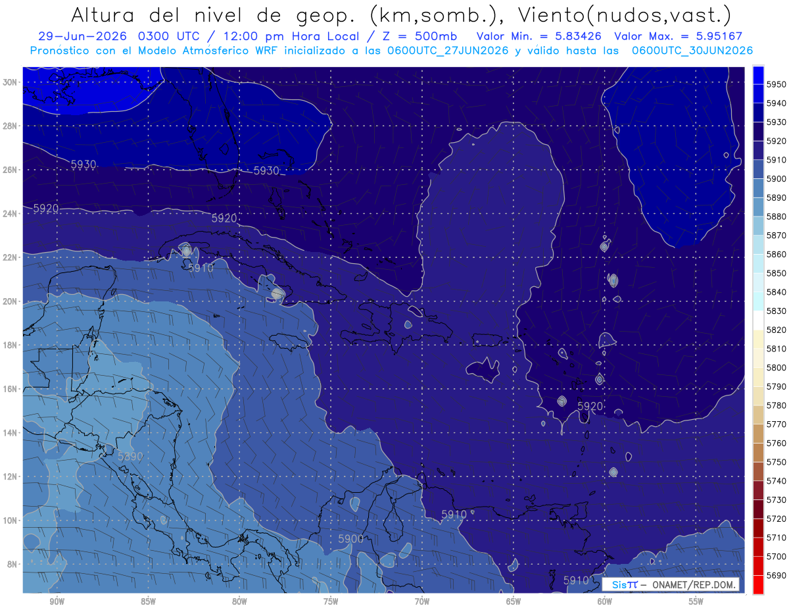Viewport: 789px width, 610px height.
Task: Click the legend tick label "5870"
Action: (777, 235)
